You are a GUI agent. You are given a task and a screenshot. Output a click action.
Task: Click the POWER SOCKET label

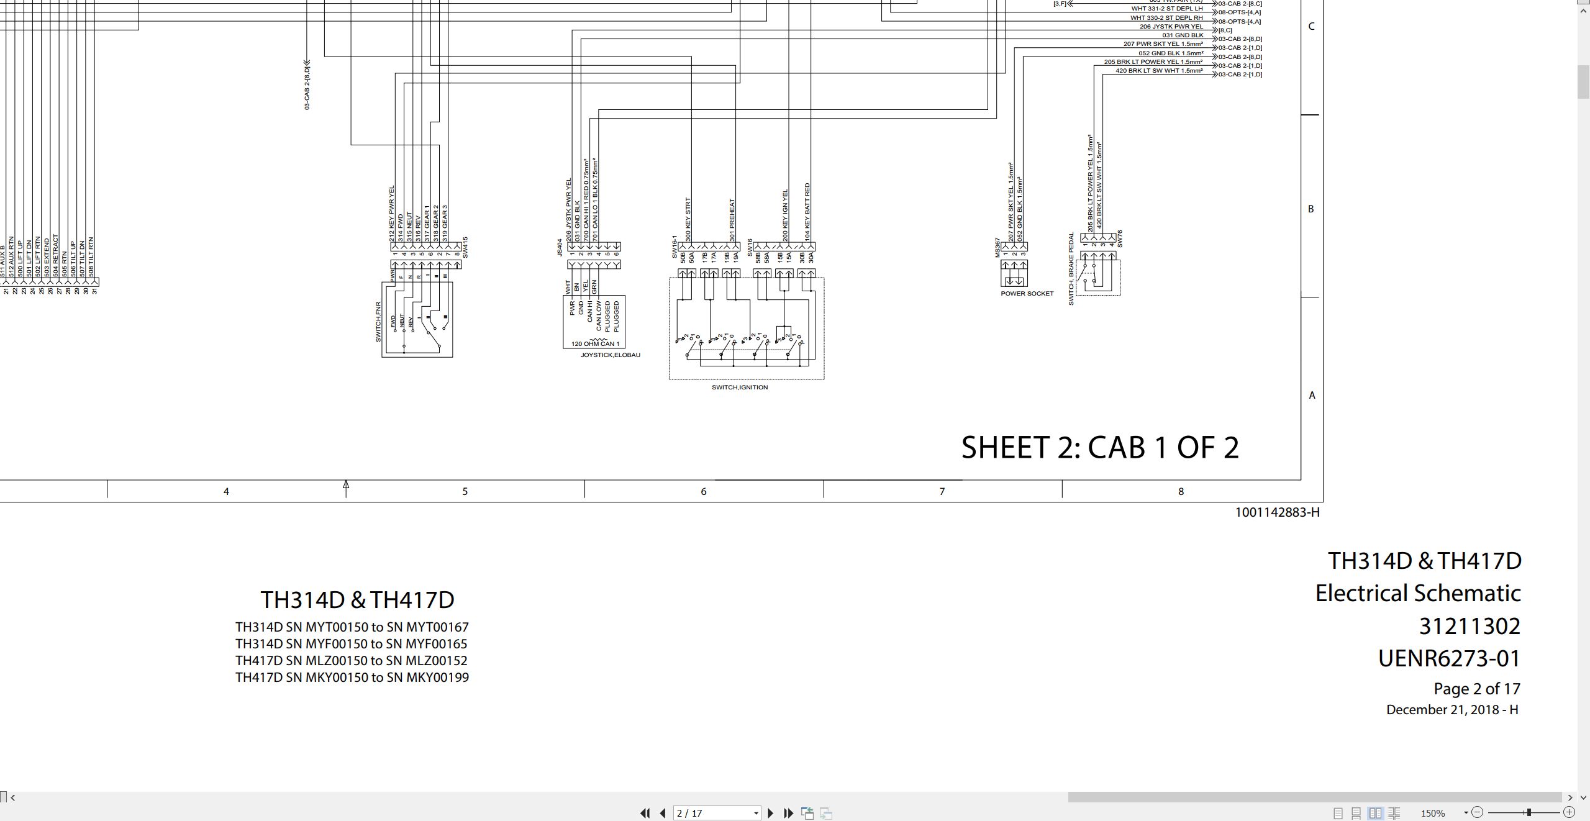coord(1027,294)
